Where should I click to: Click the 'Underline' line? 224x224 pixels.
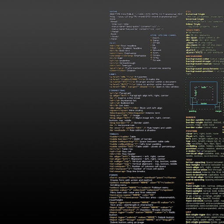tap(124, 61)
